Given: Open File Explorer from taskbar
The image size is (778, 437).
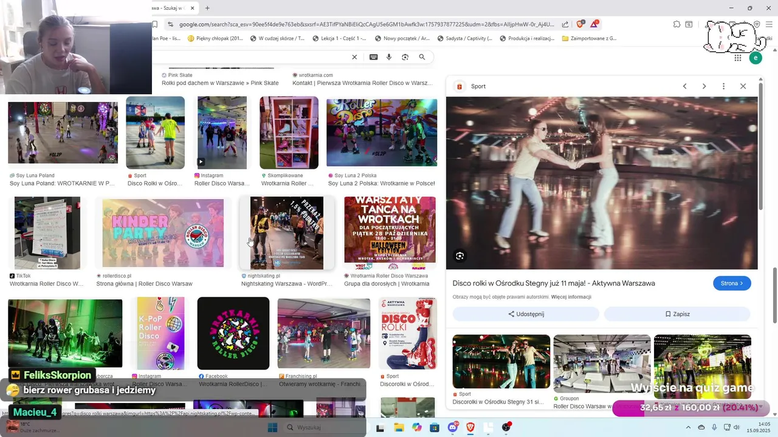Looking at the screenshot, I should pos(399,427).
